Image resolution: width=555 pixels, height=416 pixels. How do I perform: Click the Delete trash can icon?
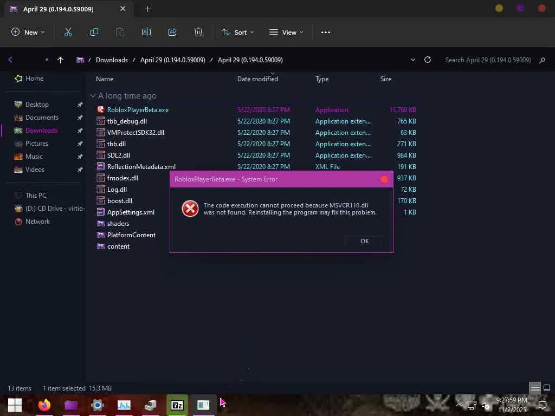click(x=198, y=32)
